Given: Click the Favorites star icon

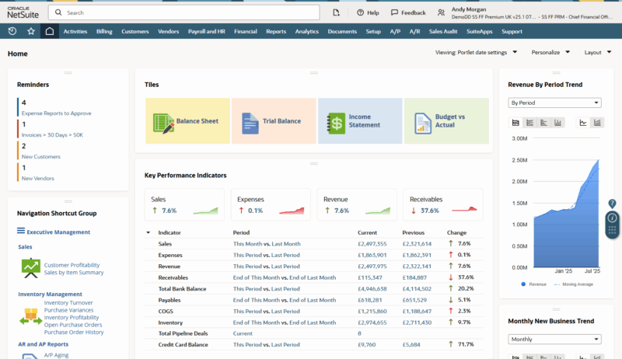Looking at the screenshot, I should (31, 31).
